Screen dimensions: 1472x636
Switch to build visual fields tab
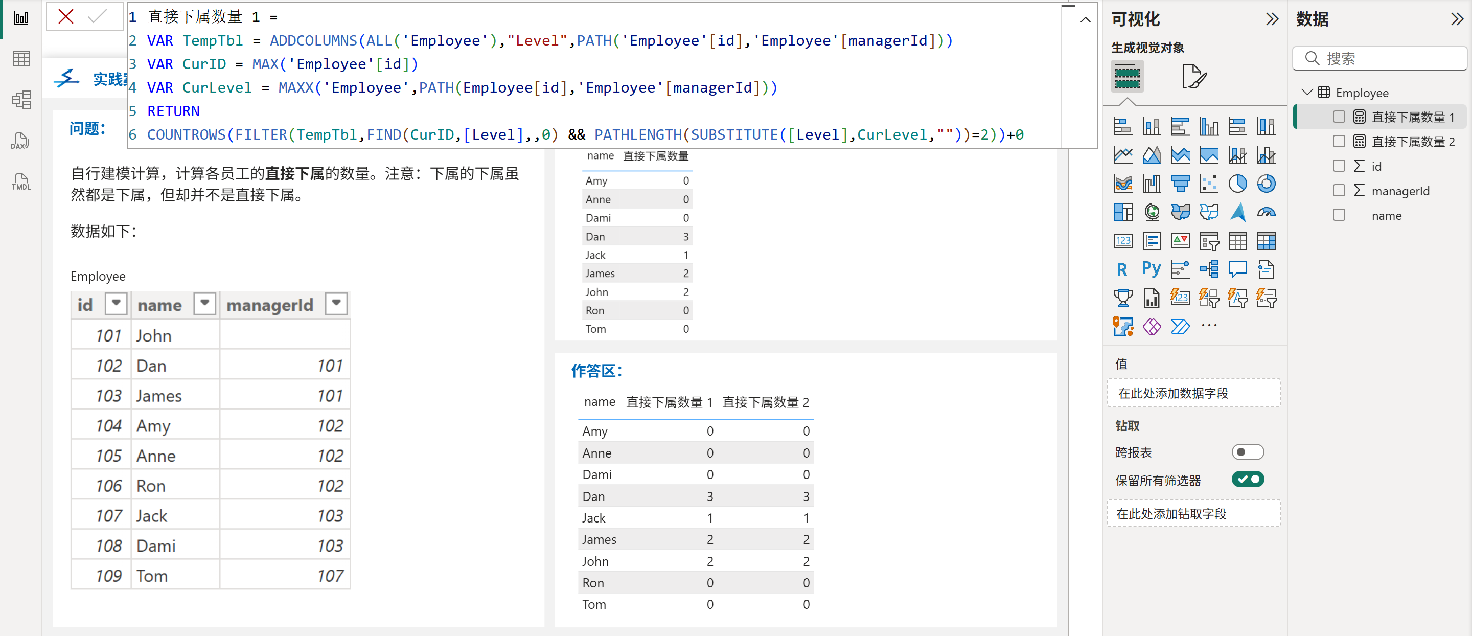pyautogui.click(x=1127, y=76)
